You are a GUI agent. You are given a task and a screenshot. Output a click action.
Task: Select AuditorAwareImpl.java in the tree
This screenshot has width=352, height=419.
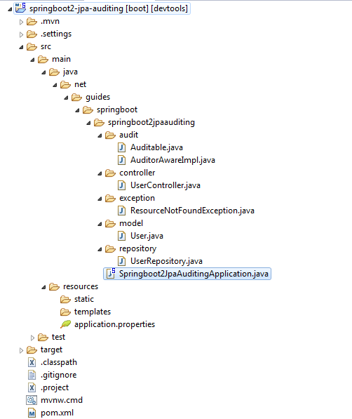pyautogui.click(x=172, y=160)
